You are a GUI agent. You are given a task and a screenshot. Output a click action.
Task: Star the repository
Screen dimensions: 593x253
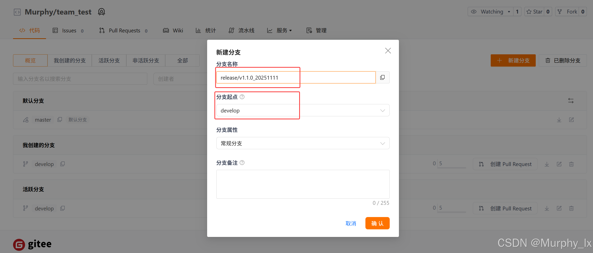tap(534, 12)
